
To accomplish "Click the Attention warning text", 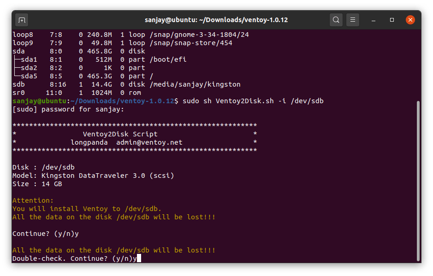I will coord(32,200).
